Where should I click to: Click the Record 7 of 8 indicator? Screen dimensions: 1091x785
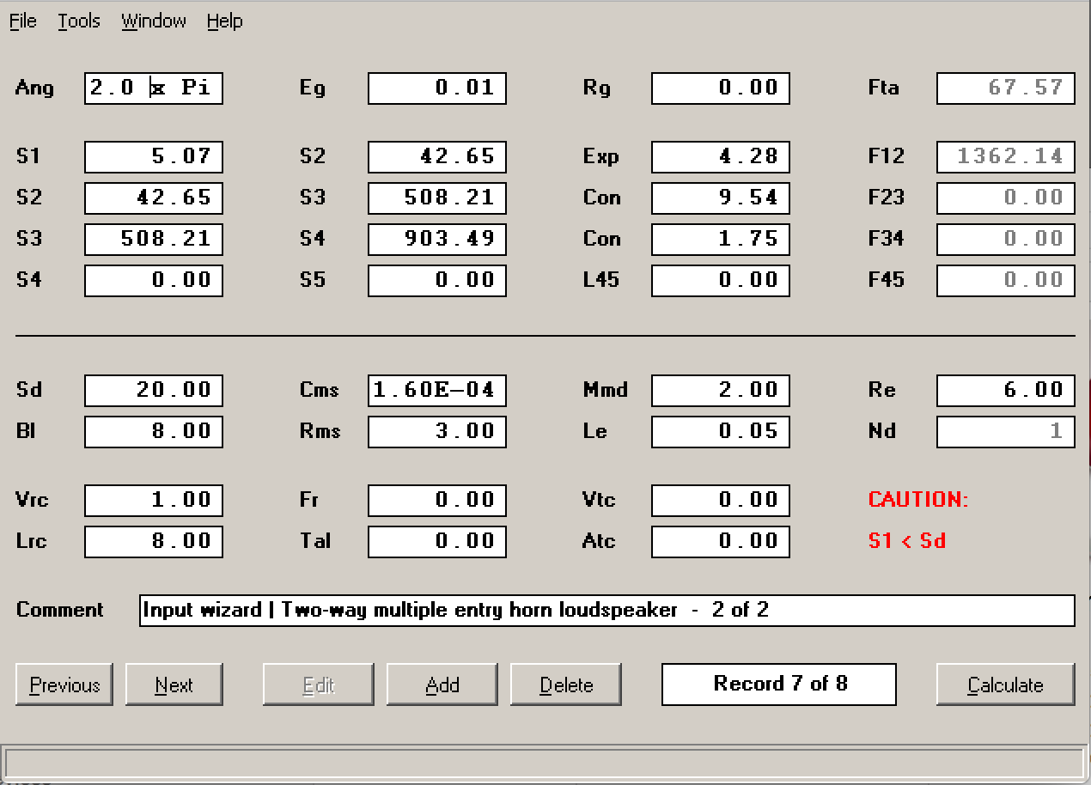pos(779,684)
